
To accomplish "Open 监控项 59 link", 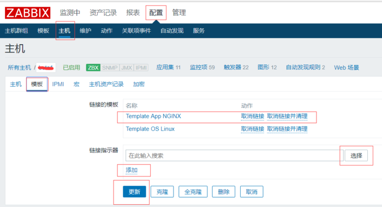I will [202, 68].
